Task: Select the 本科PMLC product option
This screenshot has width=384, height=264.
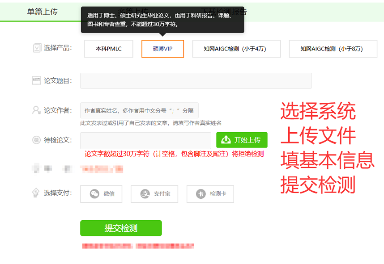Action: (109, 49)
